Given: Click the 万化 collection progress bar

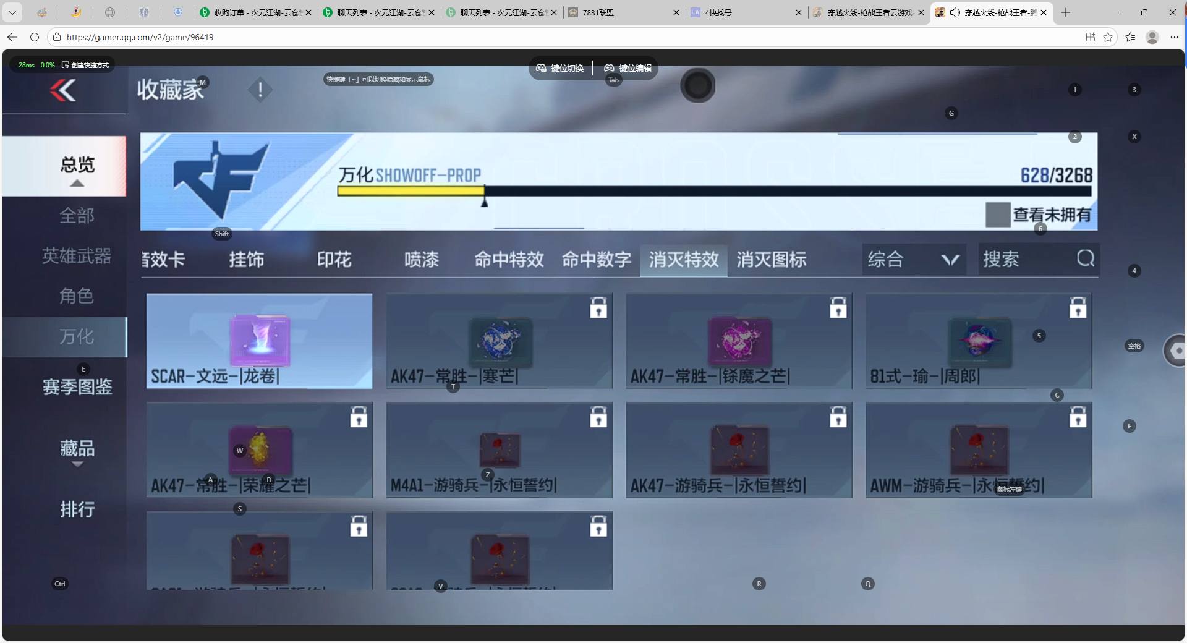Looking at the screenshot, I should tap(711, 192).
